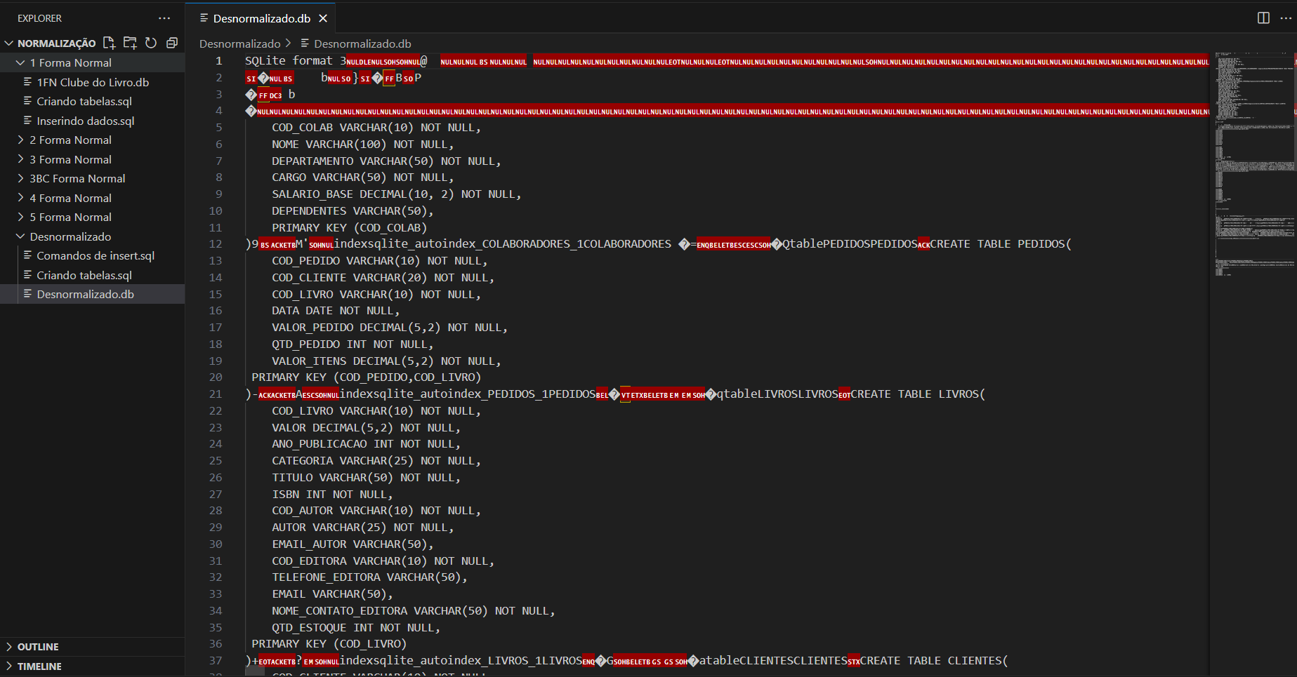Click 'PRIMARY KEY (COD_PEDIDO,COD_LIVRO)' line
The image size is (1297, 677).
coord(367,377)
